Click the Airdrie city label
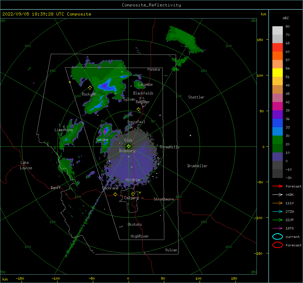The image size is (303, 283). point(133,180)
